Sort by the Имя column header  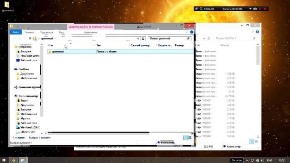pos(50,45)
